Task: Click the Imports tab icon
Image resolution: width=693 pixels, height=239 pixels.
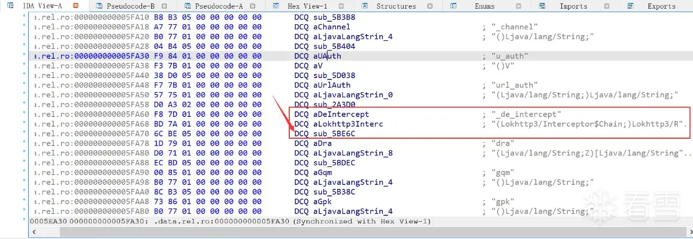Action: point(542,6)
